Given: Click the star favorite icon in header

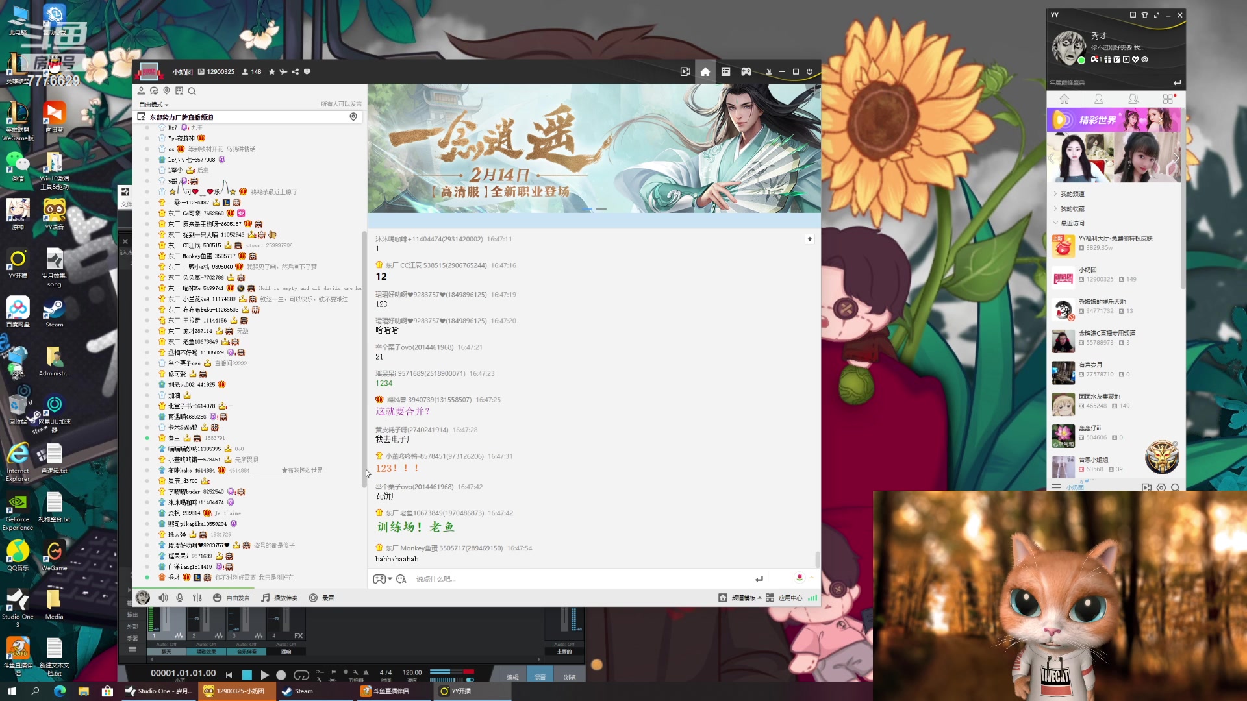Looking at the screenshot, I should point(271,72).
